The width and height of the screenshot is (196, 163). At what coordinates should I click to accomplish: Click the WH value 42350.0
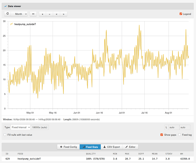click(185, 159)
